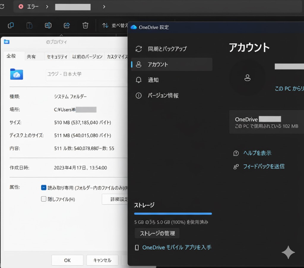Click the blue storage usage bar

click(x=173, y=213)
